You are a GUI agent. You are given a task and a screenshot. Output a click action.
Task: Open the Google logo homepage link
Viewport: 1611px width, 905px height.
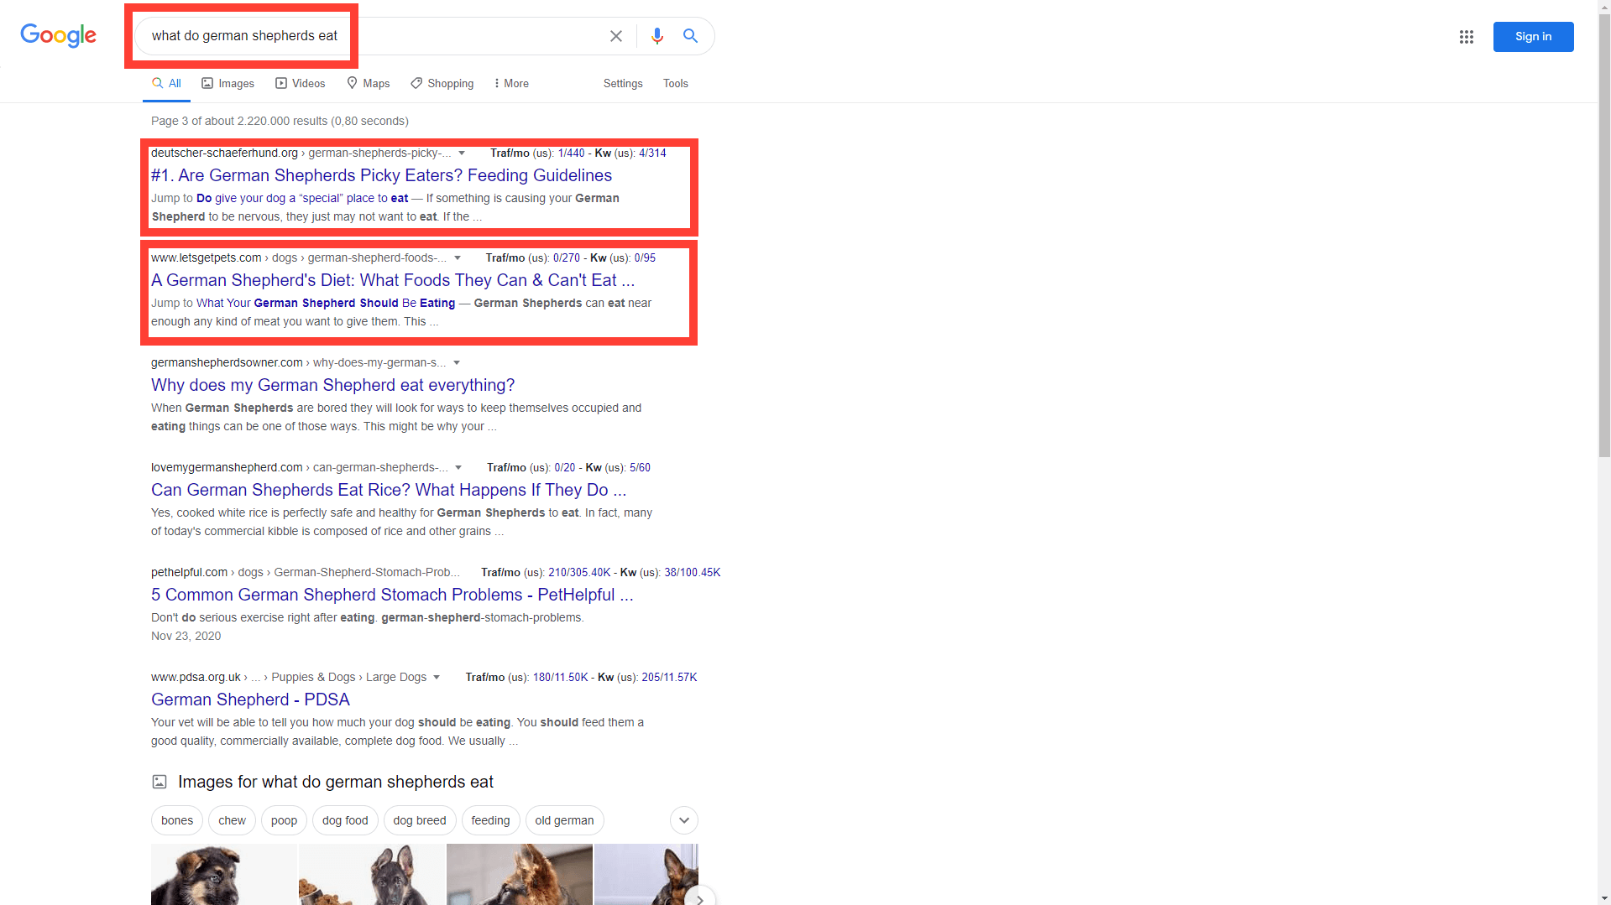[x=58, y=35]
